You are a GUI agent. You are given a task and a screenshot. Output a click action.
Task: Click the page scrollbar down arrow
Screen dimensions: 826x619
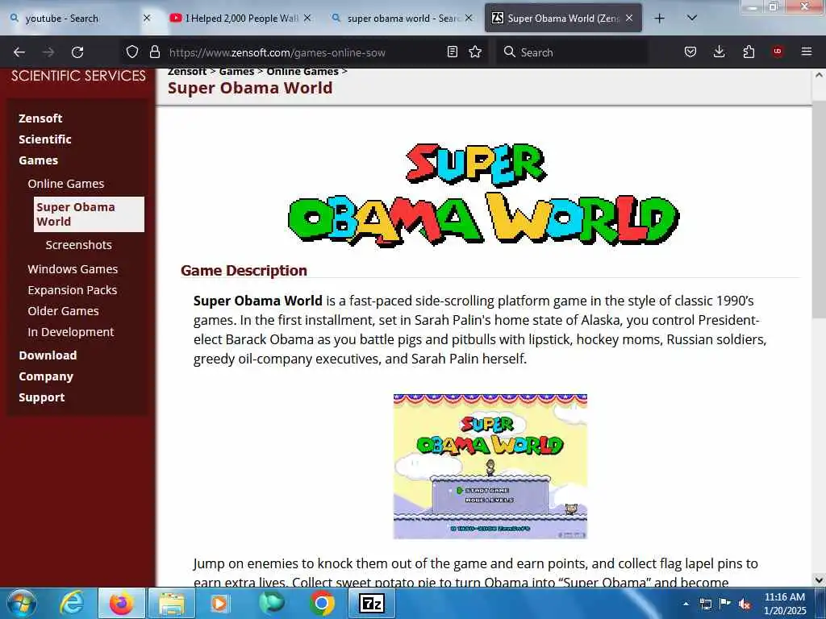pyautogui.click(x=819, y=580)
